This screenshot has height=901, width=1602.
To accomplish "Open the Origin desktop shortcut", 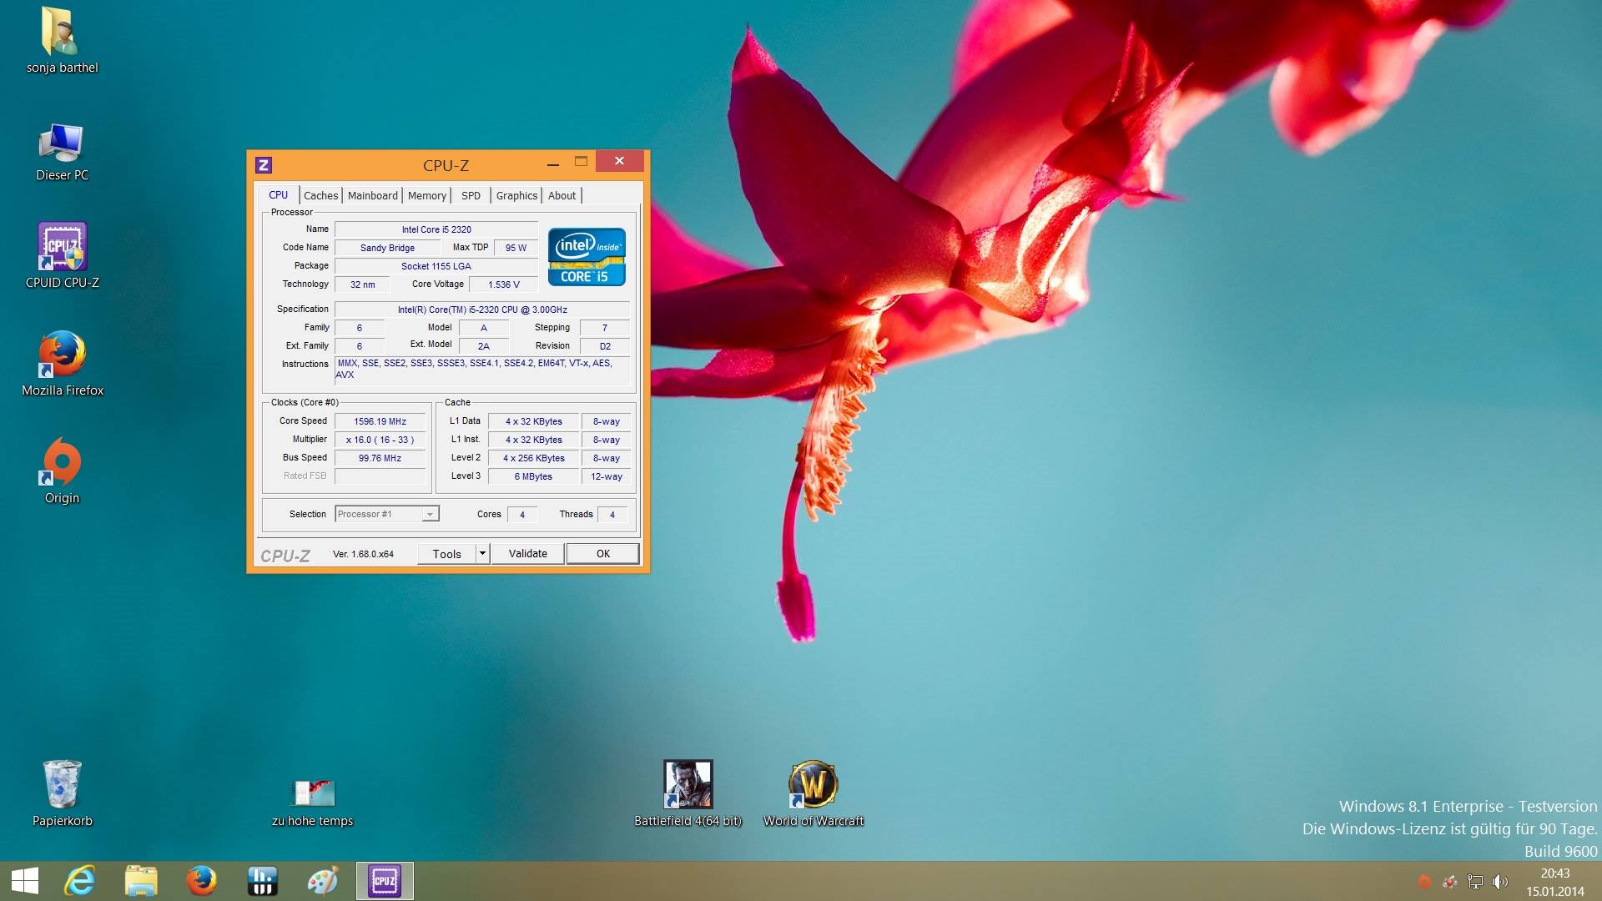I will tap(63, 463).
